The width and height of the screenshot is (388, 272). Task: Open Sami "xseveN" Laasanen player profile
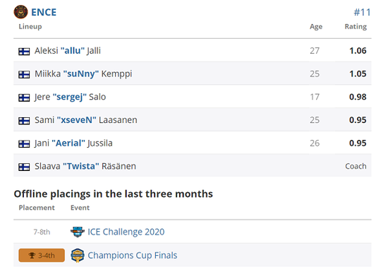85,120
